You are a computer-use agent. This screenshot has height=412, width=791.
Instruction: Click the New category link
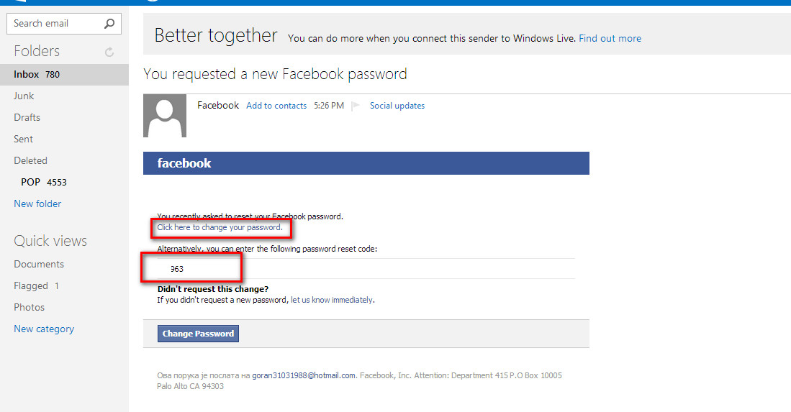click(44, 329)
